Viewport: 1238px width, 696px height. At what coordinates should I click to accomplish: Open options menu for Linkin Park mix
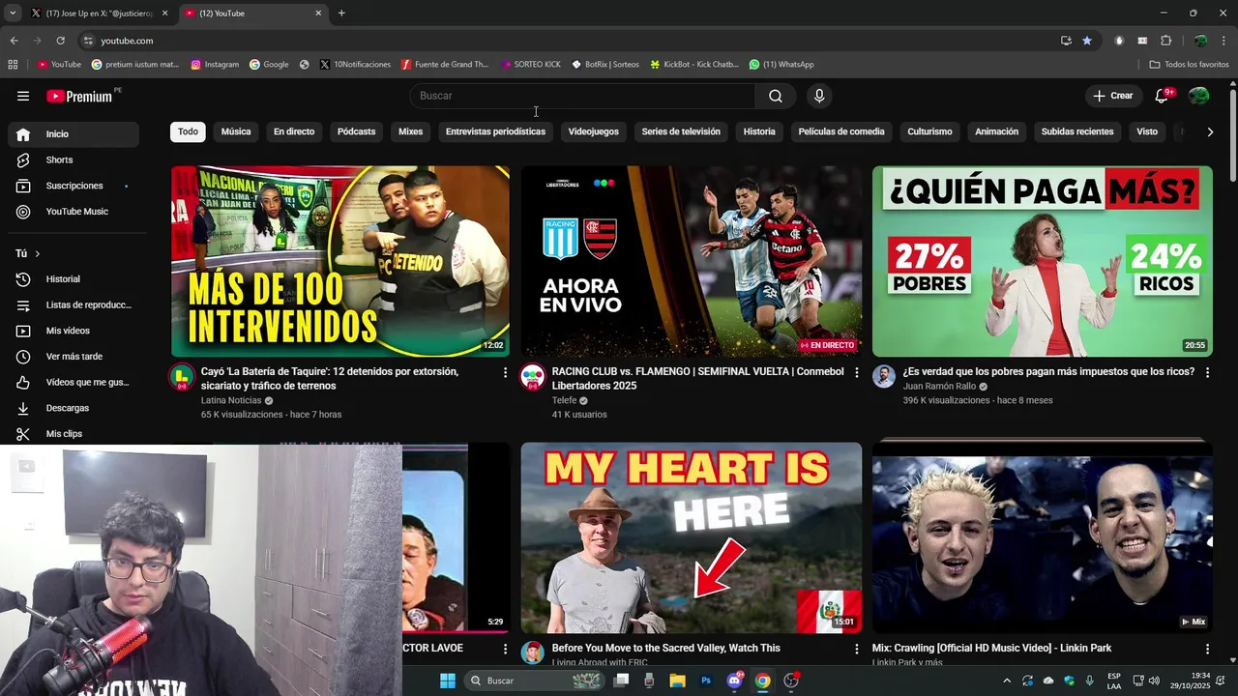point(1207,649)
